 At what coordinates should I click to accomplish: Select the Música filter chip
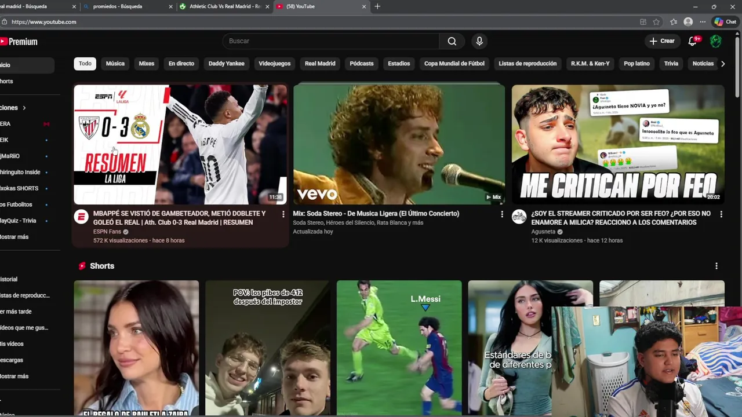(x=115, y=64)
